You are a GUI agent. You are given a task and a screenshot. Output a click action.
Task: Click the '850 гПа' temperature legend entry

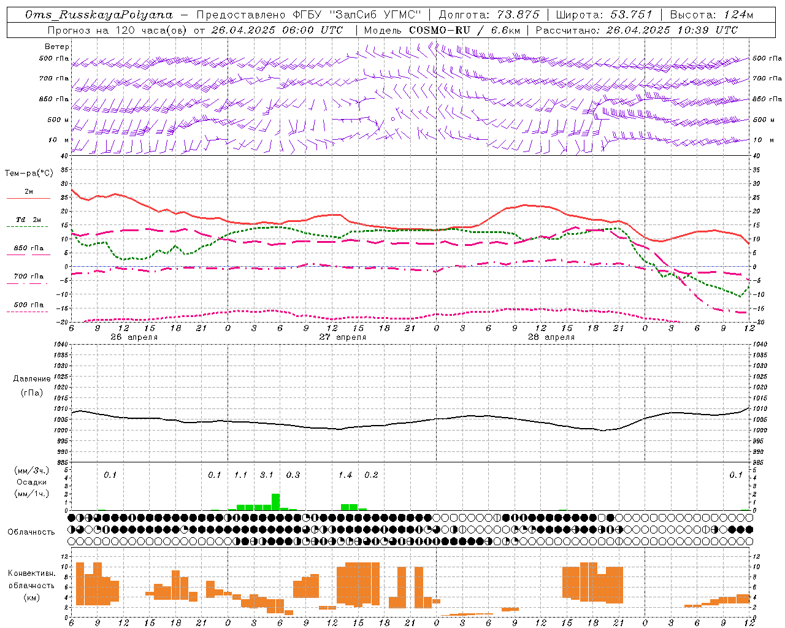pos(28,248)
